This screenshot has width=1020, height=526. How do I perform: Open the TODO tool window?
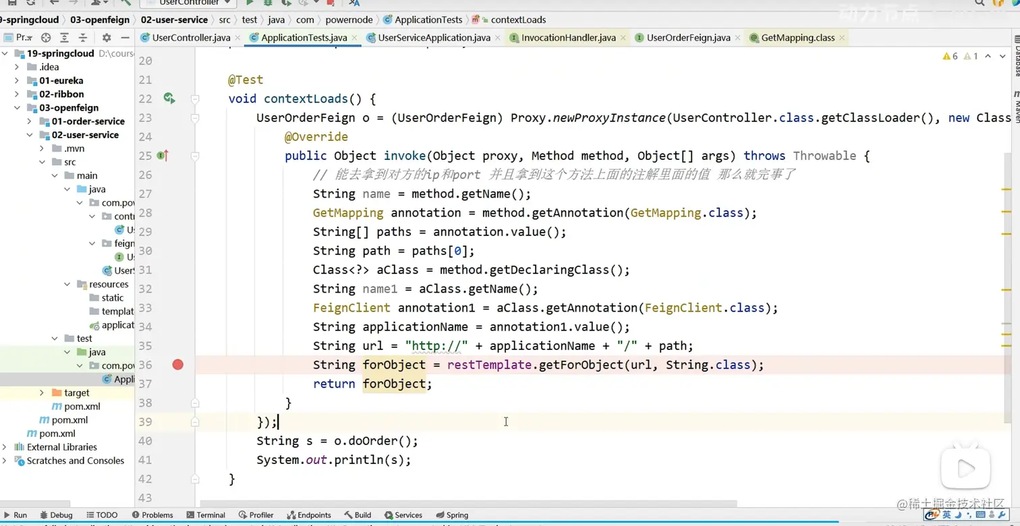click(x=101, y=515)
